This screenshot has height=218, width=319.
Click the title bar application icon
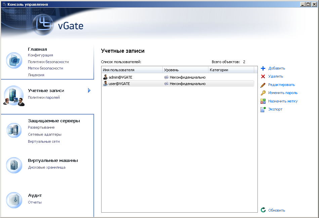click(4, 4)
